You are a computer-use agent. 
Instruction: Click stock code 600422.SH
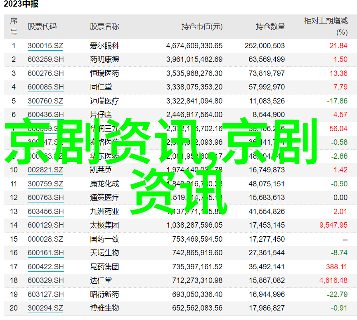(45, 267)
